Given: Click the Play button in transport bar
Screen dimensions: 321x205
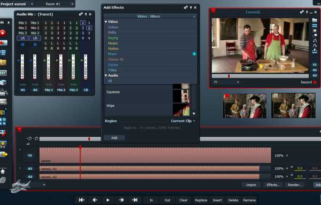Looking at the screenshot, I should [108, 200].
